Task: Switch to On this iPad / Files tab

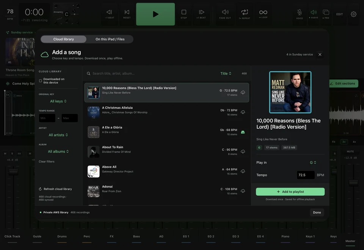Action: tap(110, 39)
